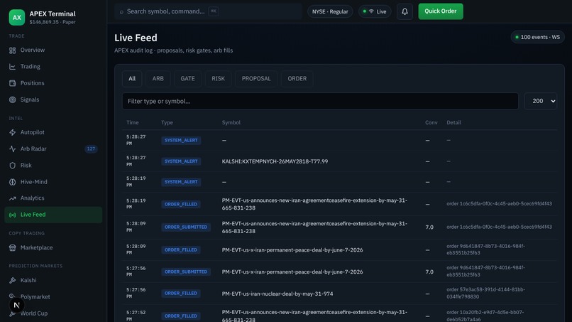Select the RISK filter tab
Viewport: 572px width, 322px height.
pos(218,79)
